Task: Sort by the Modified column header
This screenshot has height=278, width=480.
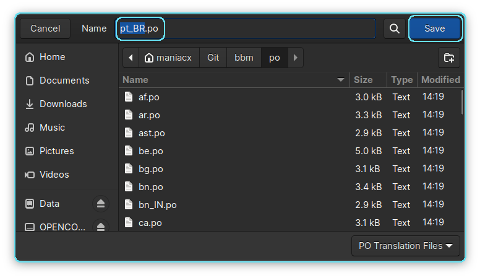Action: (440, 80)
